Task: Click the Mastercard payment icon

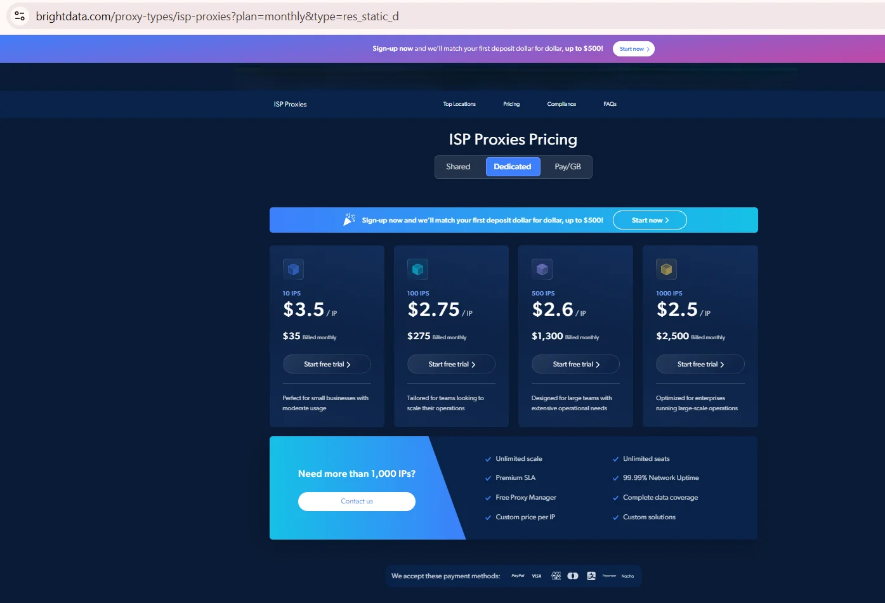Action: pos(573,576)
